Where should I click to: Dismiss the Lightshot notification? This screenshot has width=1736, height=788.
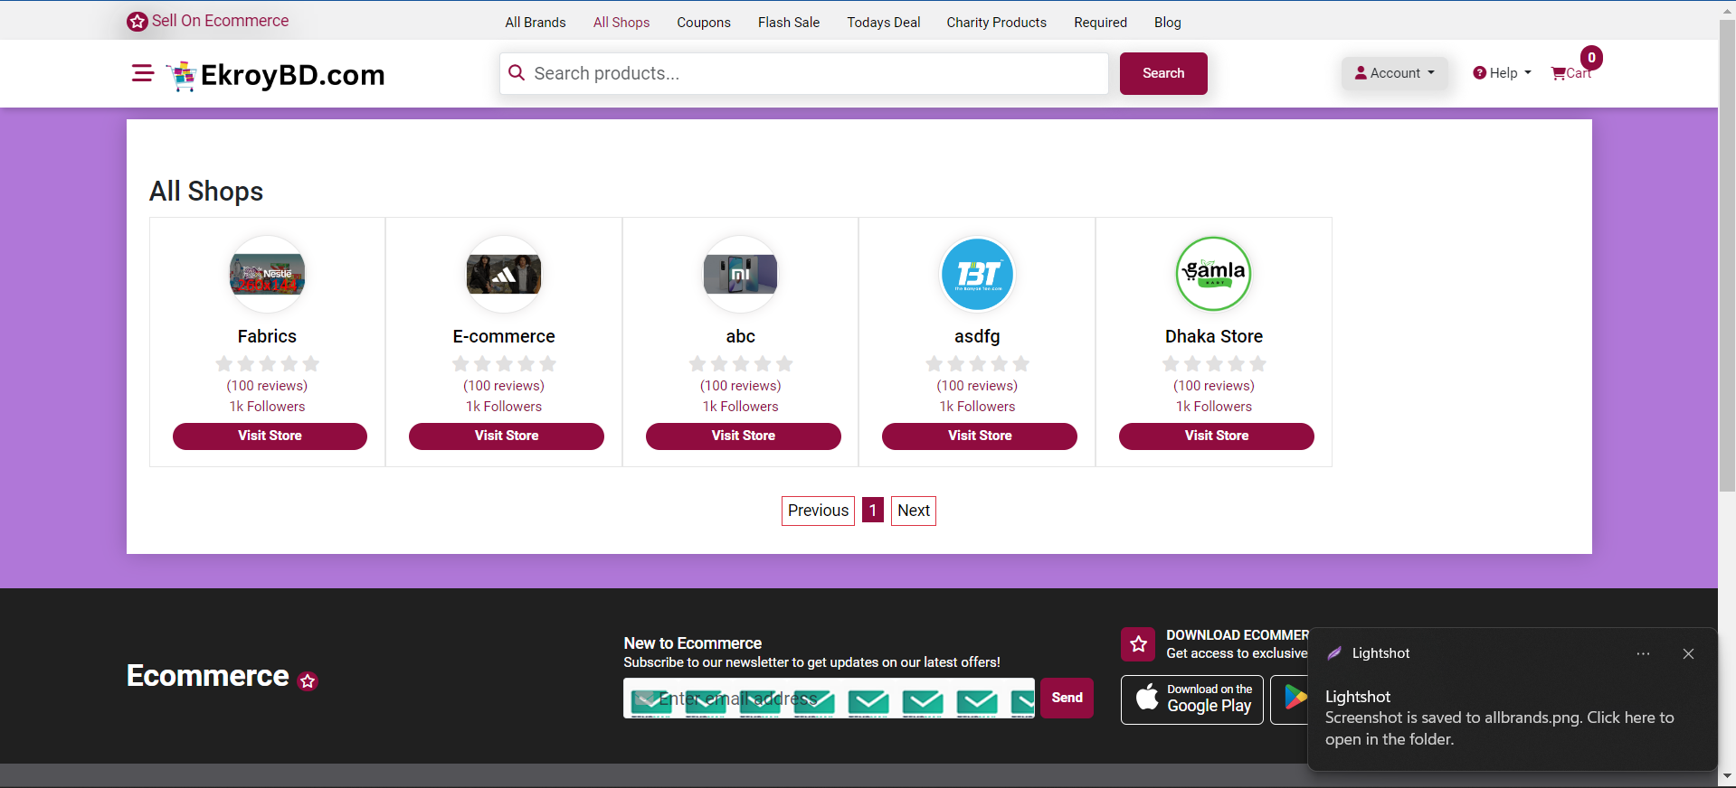point(1688,653)
